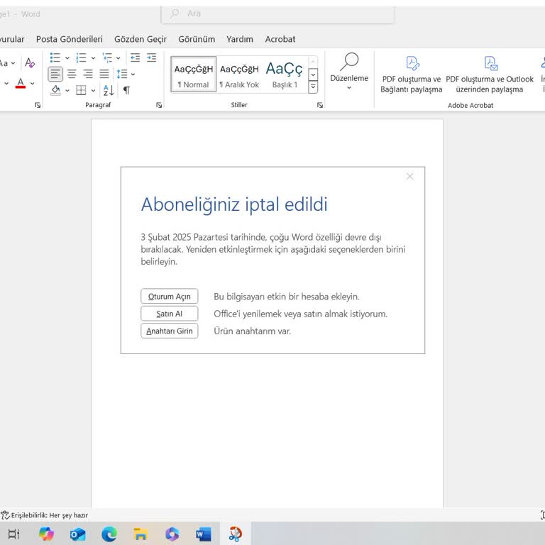
Task: Toggle align right for the paragraph
Action: click(88, 74)
